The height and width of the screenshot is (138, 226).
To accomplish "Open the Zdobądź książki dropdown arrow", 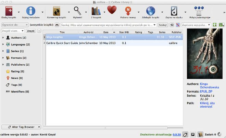I will (x=162, y=12).
